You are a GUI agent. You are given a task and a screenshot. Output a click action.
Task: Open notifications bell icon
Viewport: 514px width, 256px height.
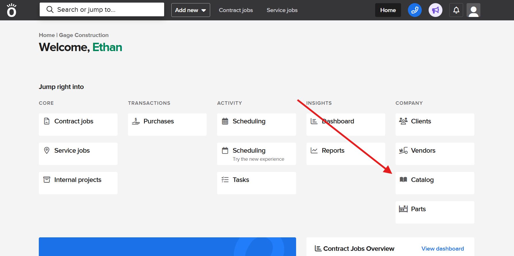tap(456, 10)
